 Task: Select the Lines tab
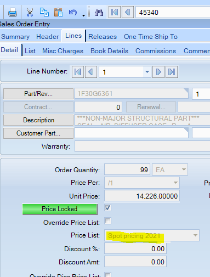73,36
